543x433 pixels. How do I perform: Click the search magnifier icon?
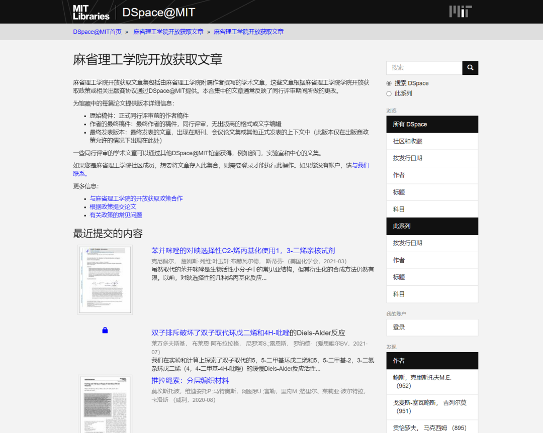tap(470, 67)
